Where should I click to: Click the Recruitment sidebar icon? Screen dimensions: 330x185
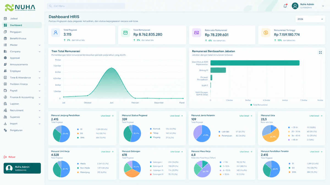click(x=5, y=110)
